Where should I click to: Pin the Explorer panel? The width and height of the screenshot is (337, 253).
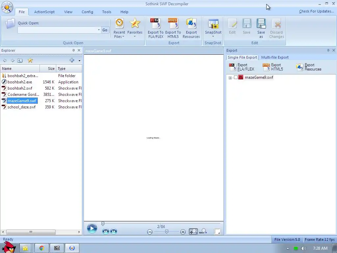point(73,50)
